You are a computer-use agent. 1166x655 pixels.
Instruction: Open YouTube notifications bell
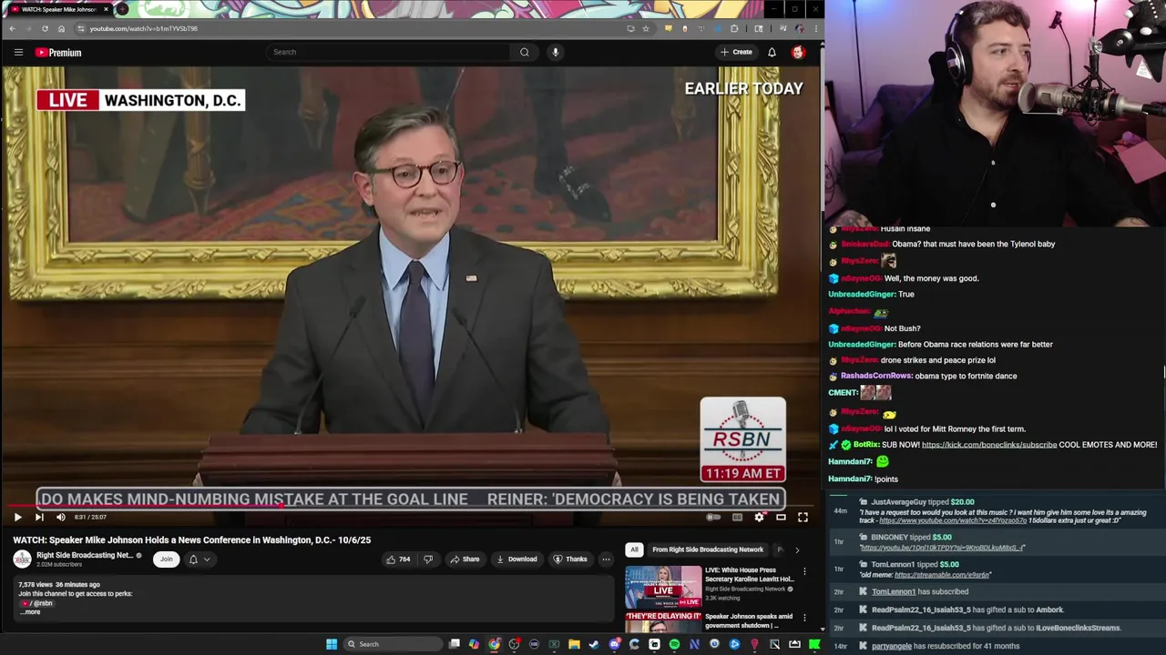(x=772, y=52)
